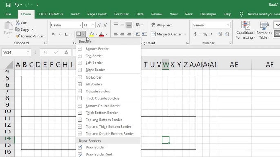Open Font Color palette arrow

click(106, 34)
